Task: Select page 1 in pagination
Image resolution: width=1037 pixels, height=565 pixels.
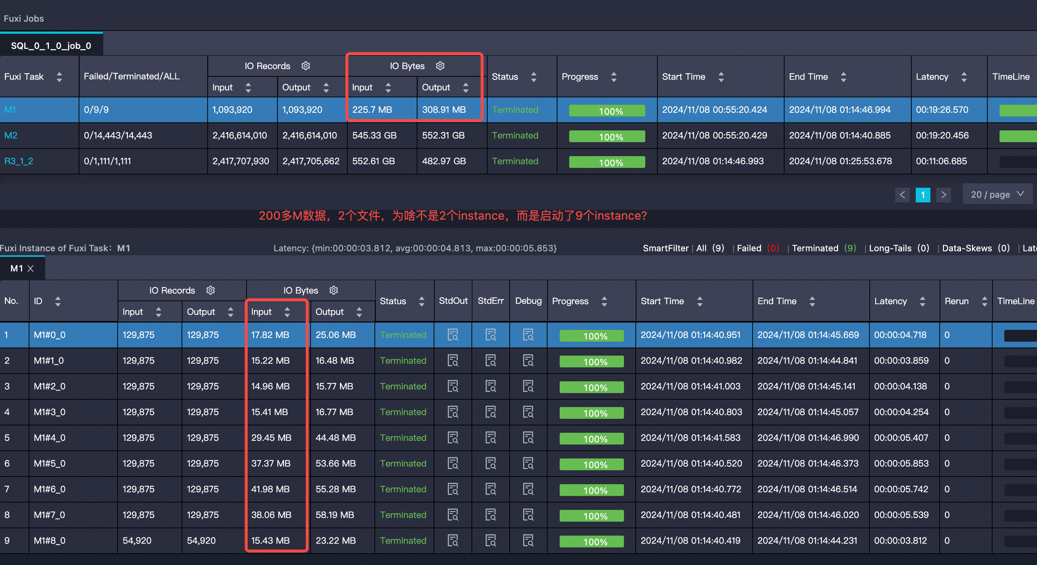Action: [x=923, y=195]
